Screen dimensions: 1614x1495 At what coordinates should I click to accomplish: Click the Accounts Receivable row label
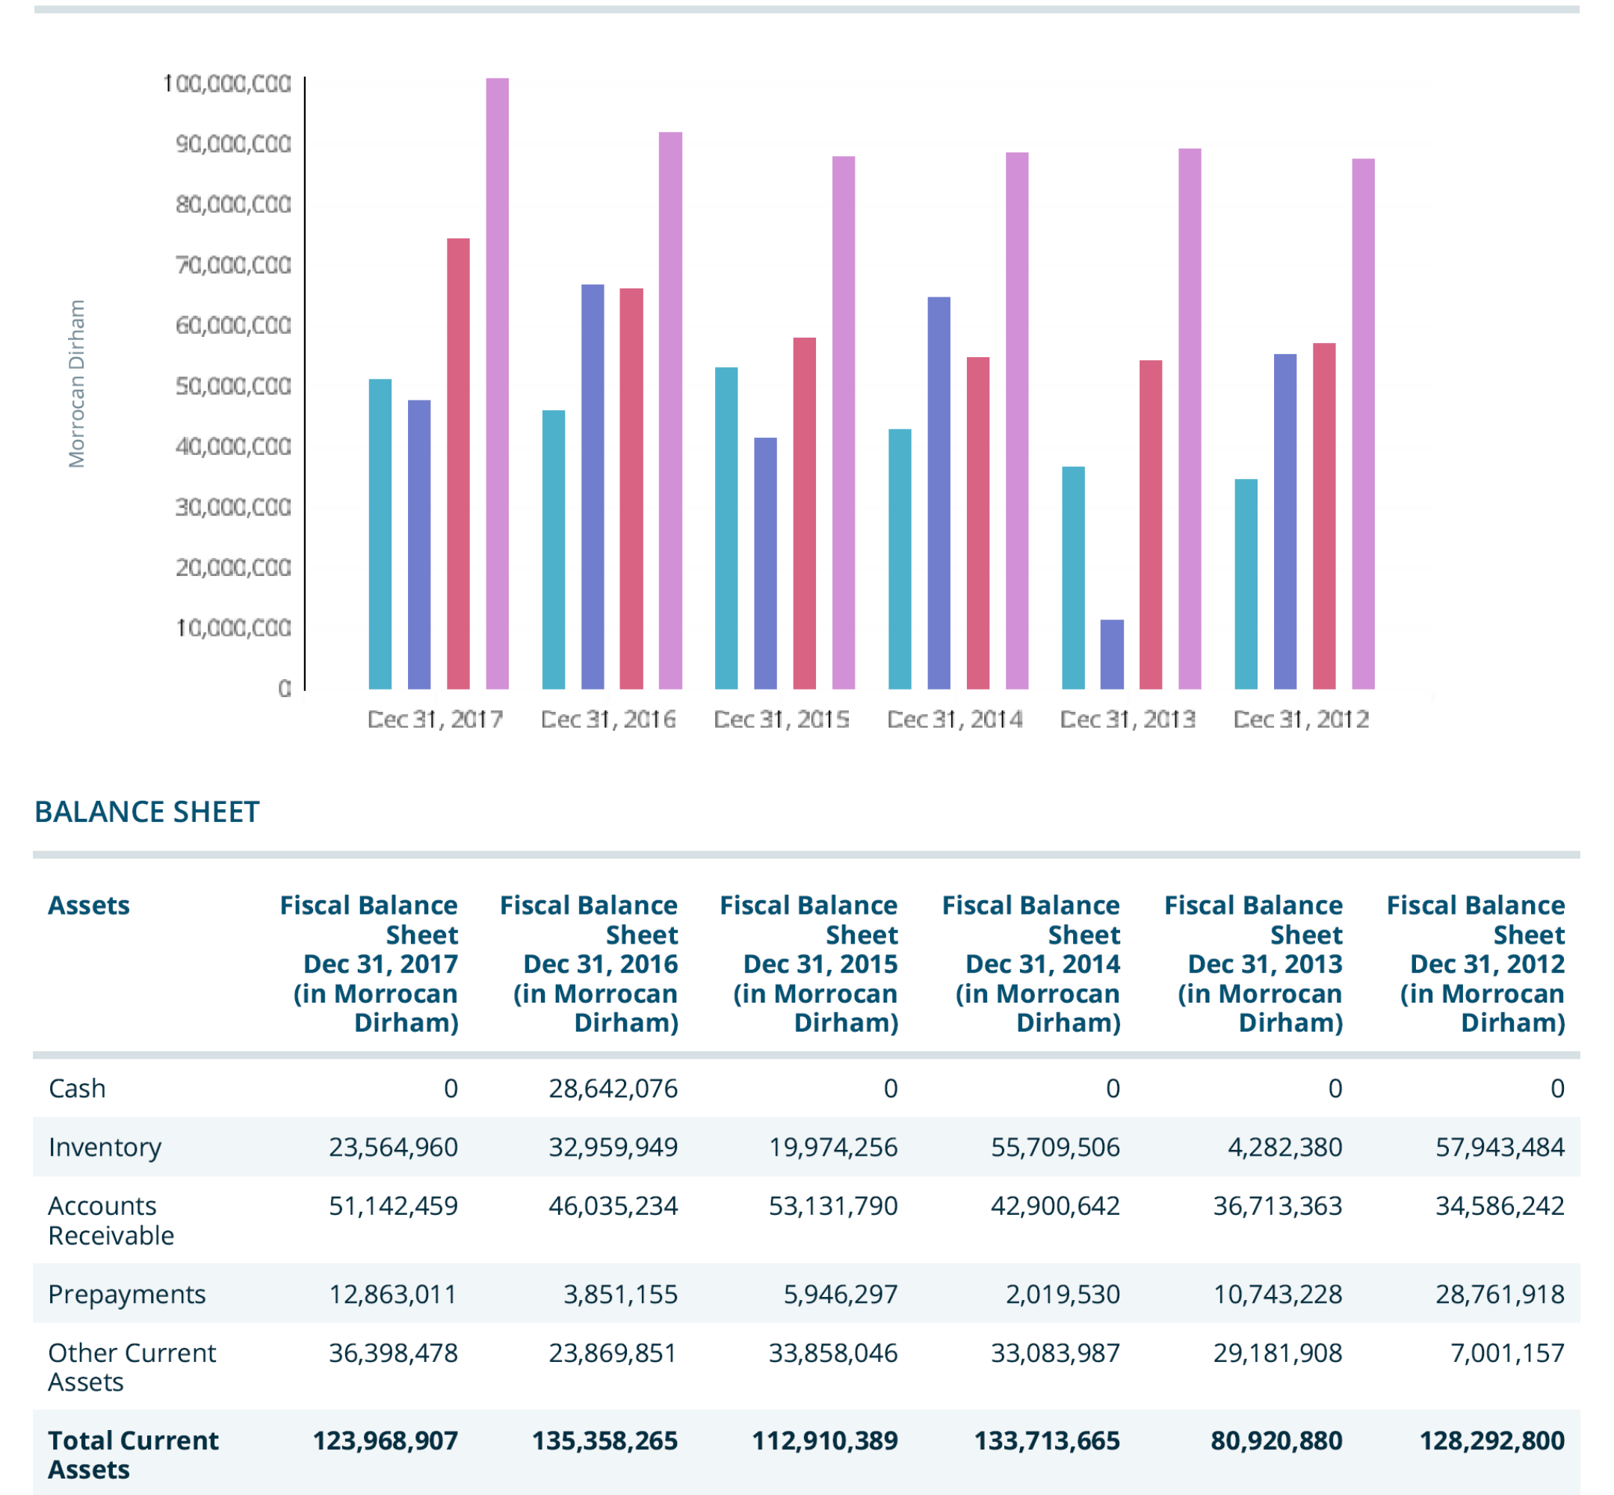point(111,1220)
